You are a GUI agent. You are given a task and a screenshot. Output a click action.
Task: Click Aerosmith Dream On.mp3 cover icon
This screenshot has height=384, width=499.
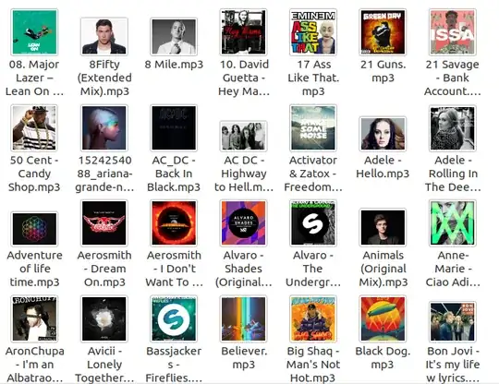pos(104,222)
